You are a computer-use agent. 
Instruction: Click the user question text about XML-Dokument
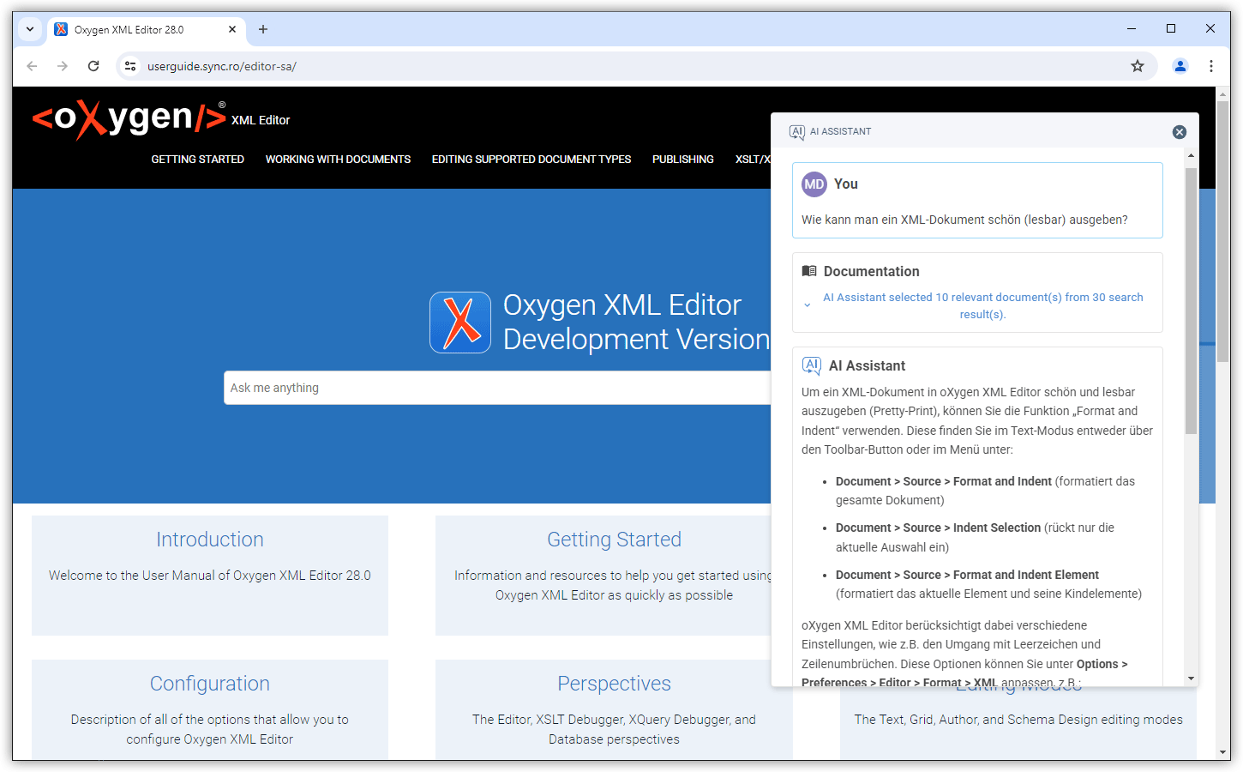(x=964, y=220)
